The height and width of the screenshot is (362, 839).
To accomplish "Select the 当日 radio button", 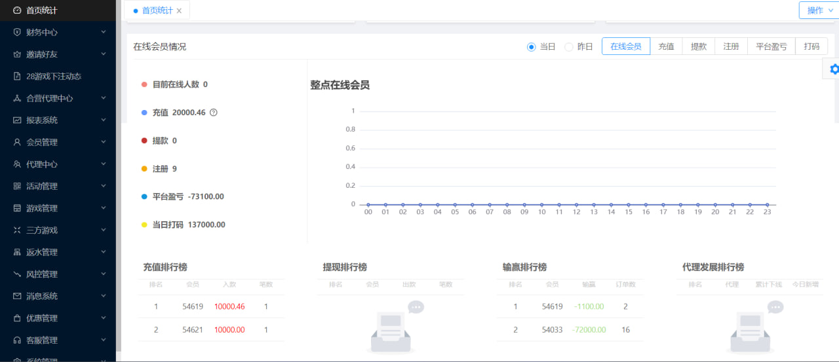I will pos(532,47).
